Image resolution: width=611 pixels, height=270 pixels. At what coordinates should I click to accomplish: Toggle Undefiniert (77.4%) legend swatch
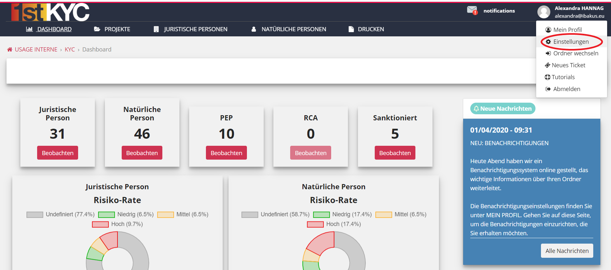[35, 215]
